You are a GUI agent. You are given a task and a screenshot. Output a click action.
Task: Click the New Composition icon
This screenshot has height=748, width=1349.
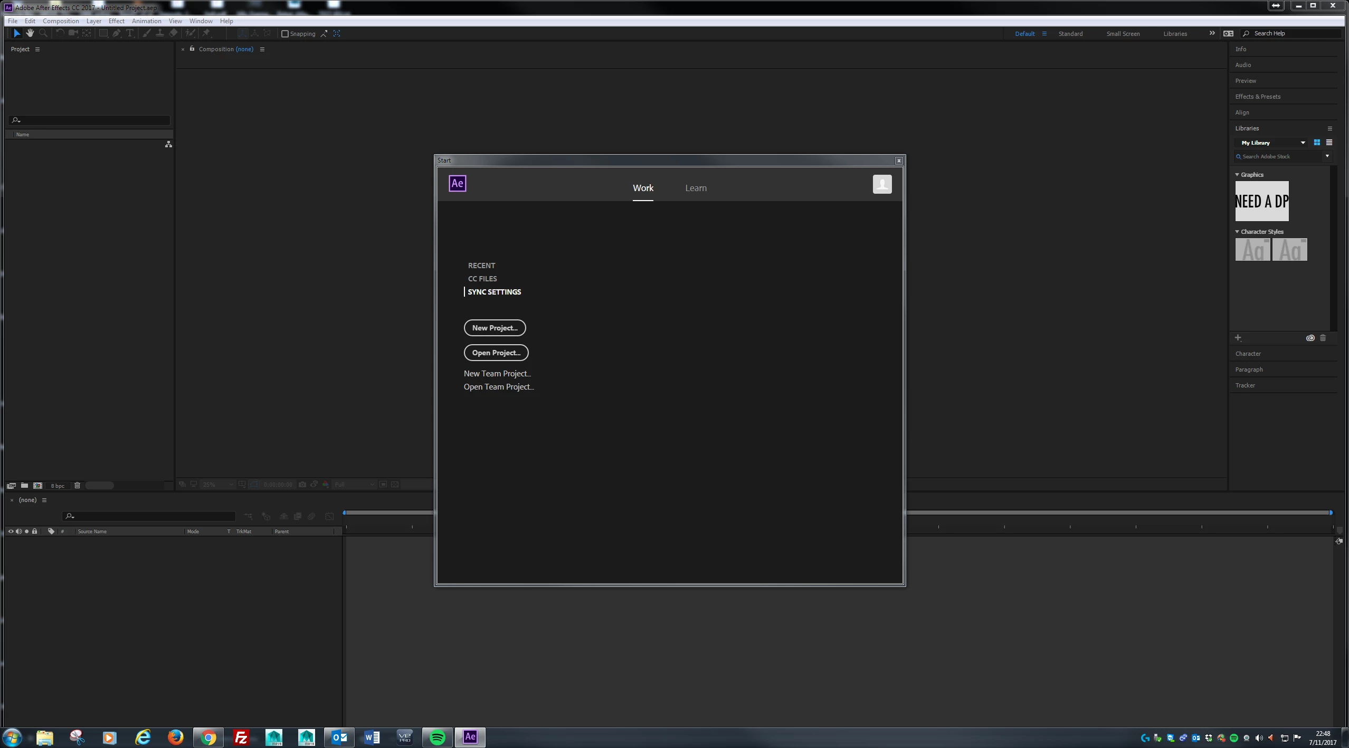click(x=37, y=485)
